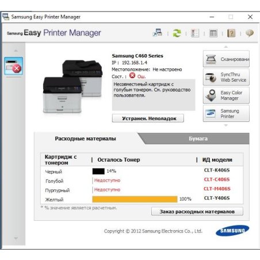
Task: Click the printer IP address 192.168.1.4
Action: tap(135, 63)
